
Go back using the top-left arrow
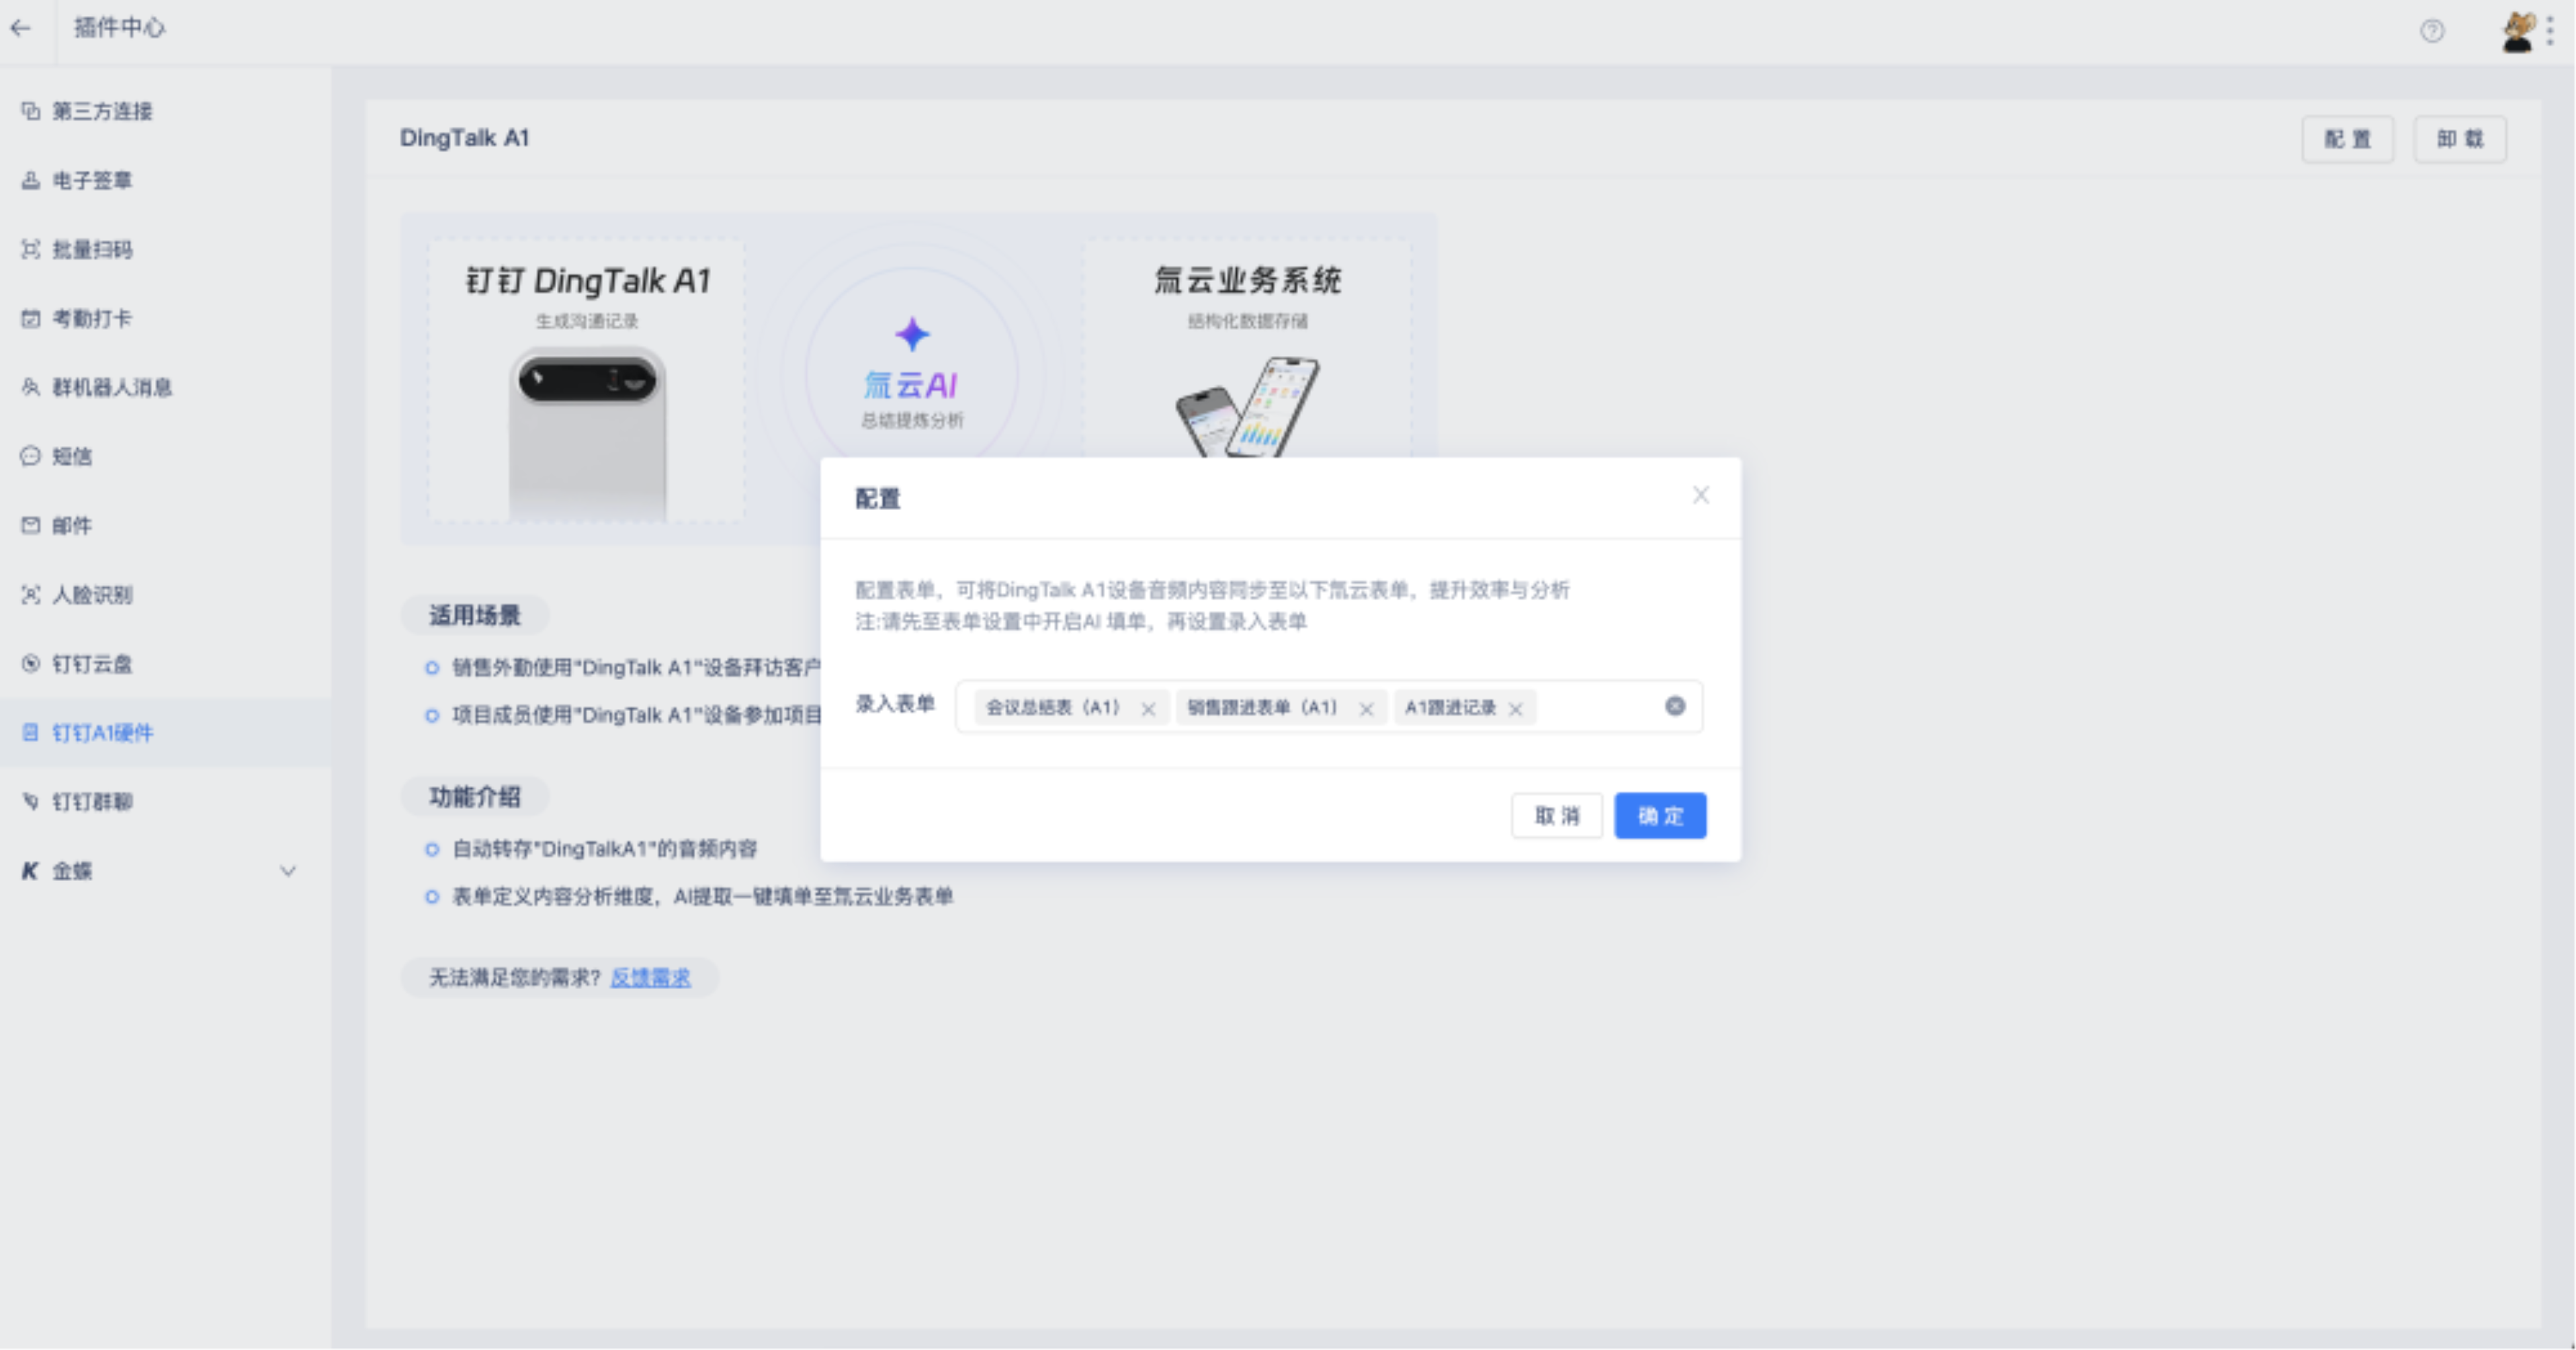[x=21, y=28]
